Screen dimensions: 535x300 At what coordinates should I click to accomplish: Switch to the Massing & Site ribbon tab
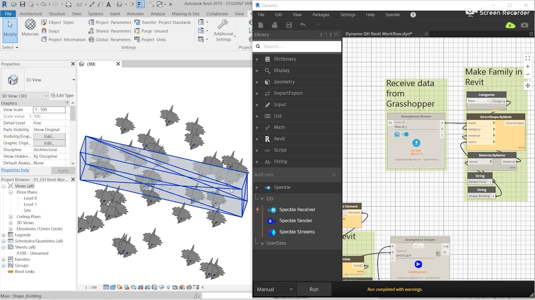[x=185, y=14]
